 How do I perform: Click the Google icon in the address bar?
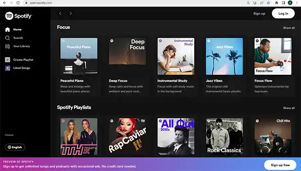248,3
